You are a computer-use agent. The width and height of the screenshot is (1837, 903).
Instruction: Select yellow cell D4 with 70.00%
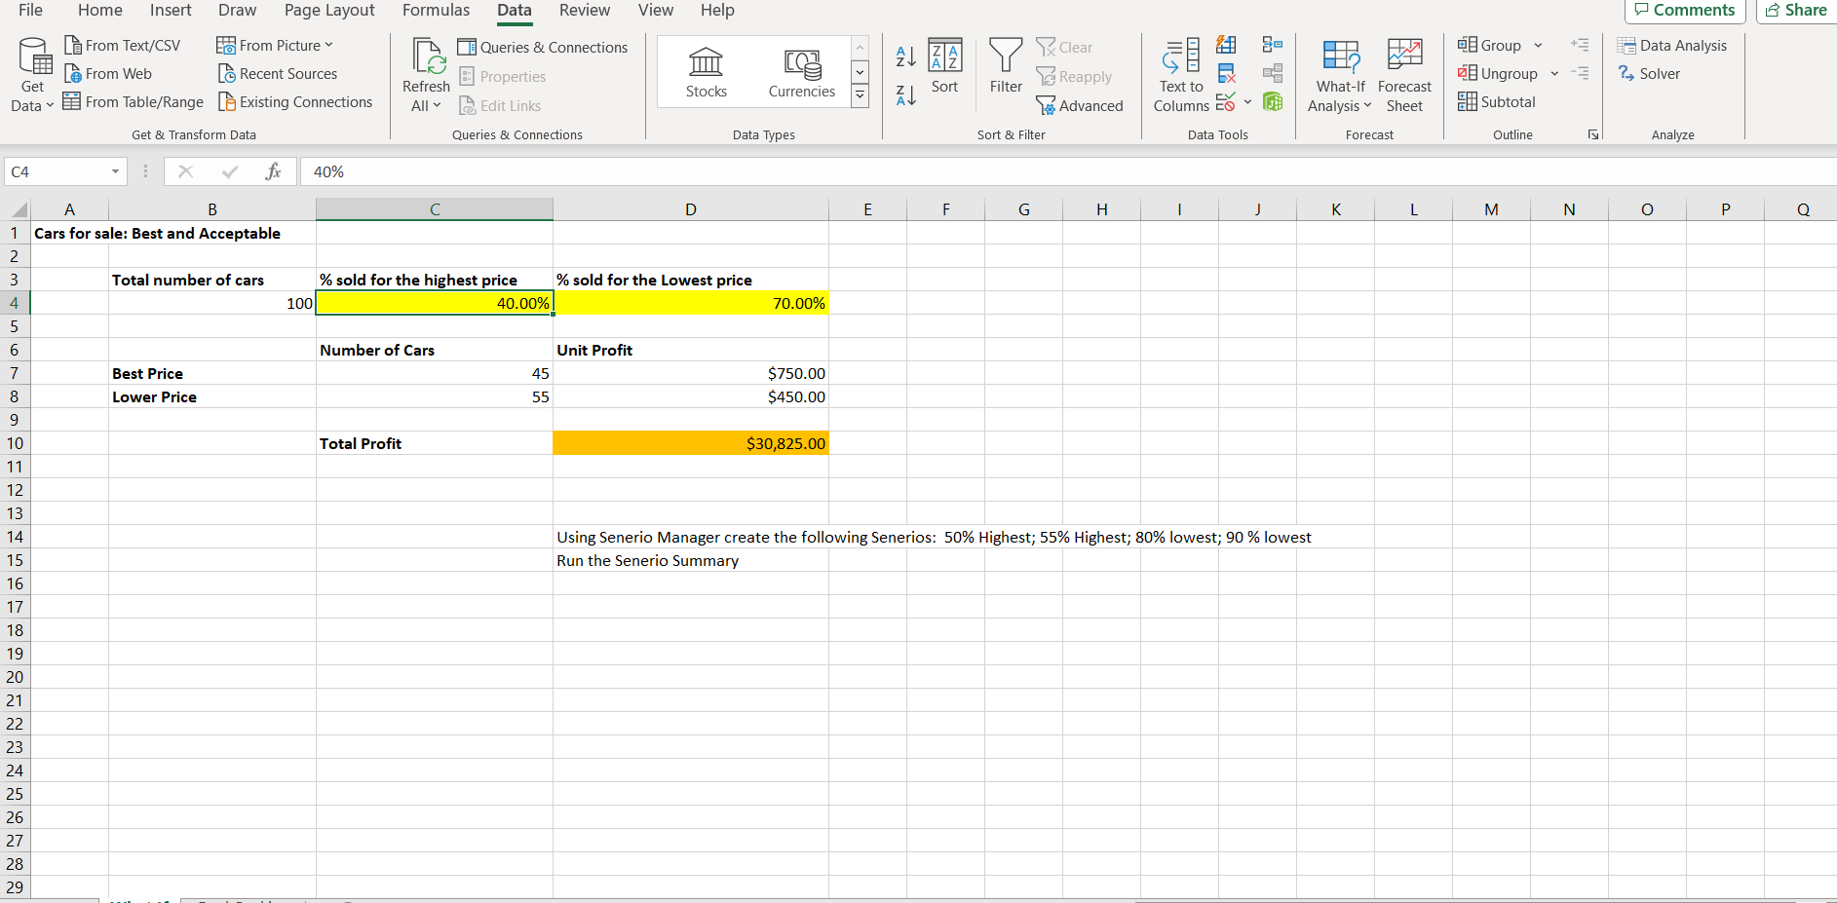pos(691,303)
